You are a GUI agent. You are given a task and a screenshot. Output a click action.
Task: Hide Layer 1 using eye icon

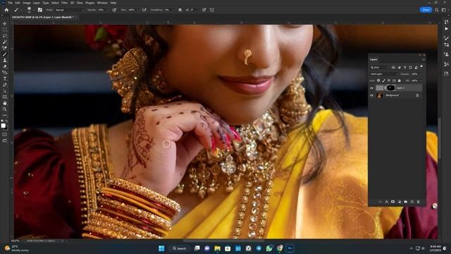(x=371, y=87)
